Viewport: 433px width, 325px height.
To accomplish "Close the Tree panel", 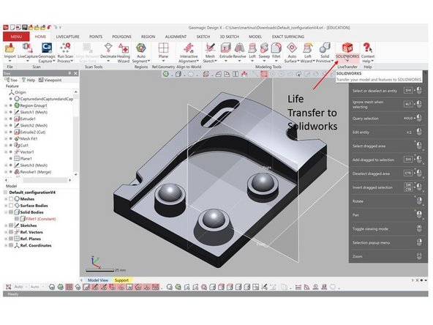I will (75, 73).
